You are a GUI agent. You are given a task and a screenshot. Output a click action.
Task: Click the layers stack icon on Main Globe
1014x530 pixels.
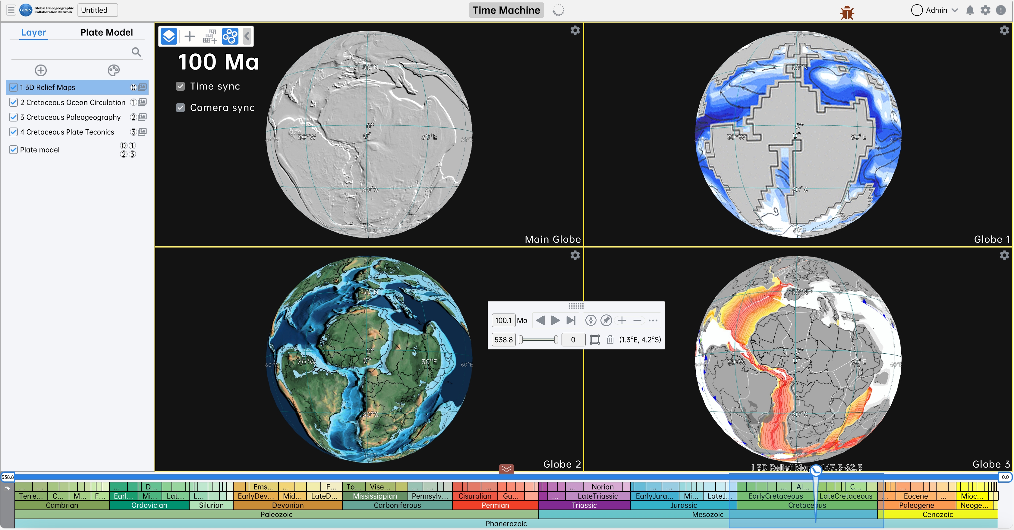169,36
